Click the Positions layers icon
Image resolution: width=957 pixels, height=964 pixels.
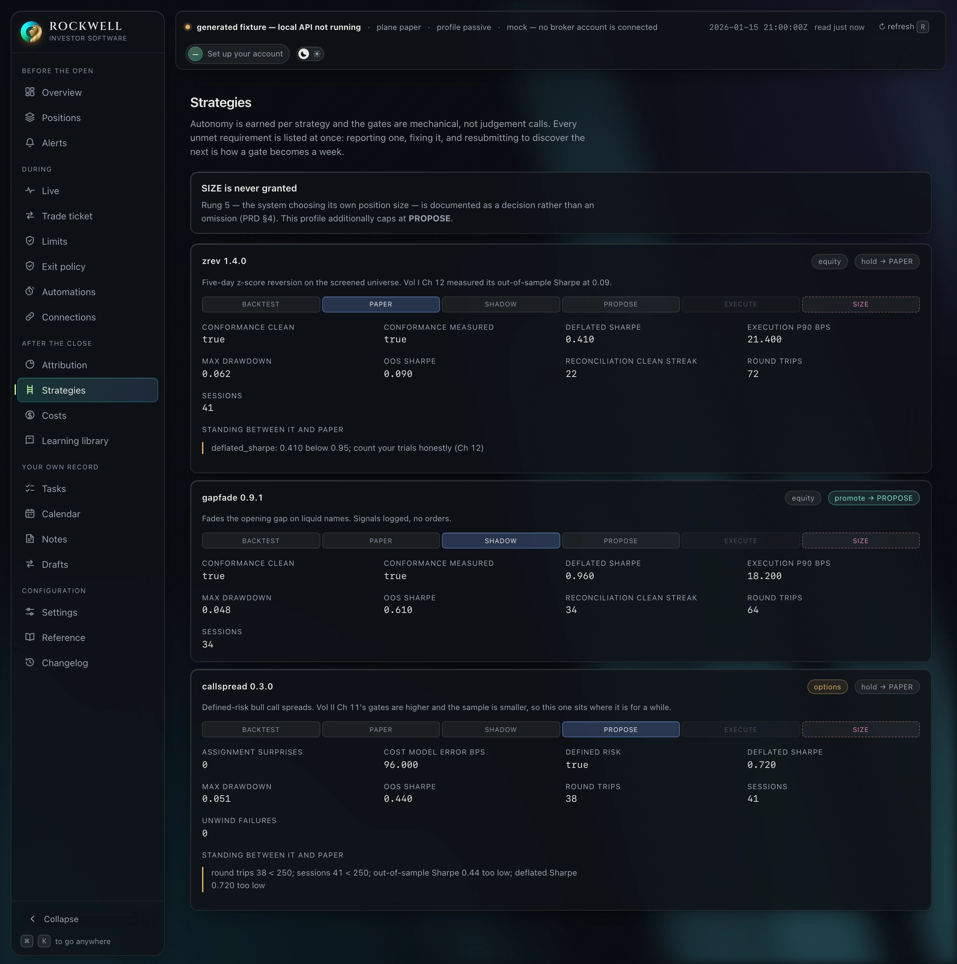pyautogui.click(x=30, y=117)
